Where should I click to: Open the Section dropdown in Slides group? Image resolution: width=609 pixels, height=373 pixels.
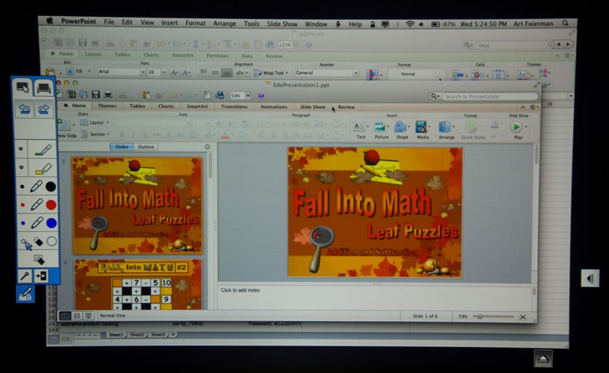[96, 134]
